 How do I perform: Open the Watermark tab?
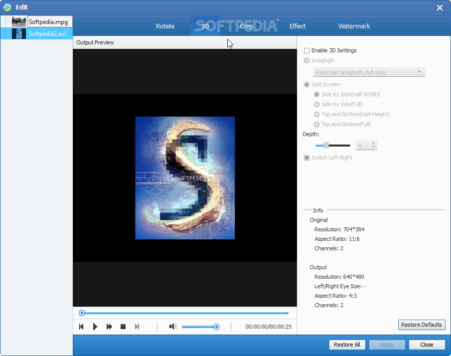point(354,26)
